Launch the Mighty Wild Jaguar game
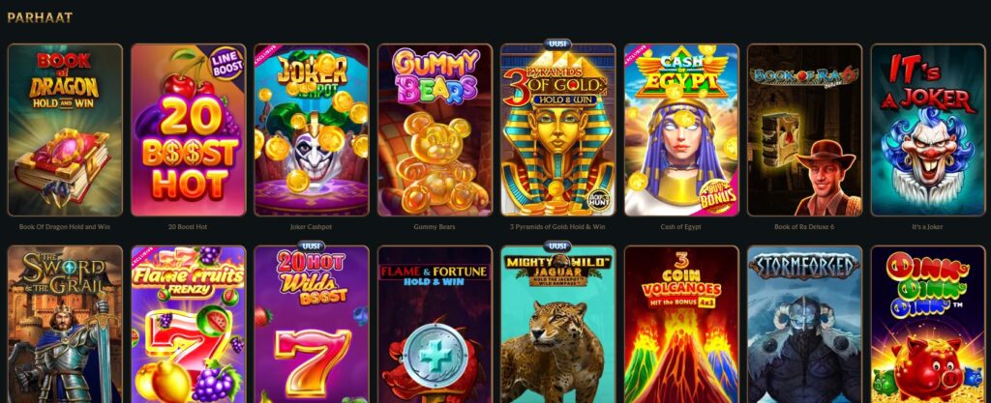Viewport: 991px width, 403px height. (558, 324)
